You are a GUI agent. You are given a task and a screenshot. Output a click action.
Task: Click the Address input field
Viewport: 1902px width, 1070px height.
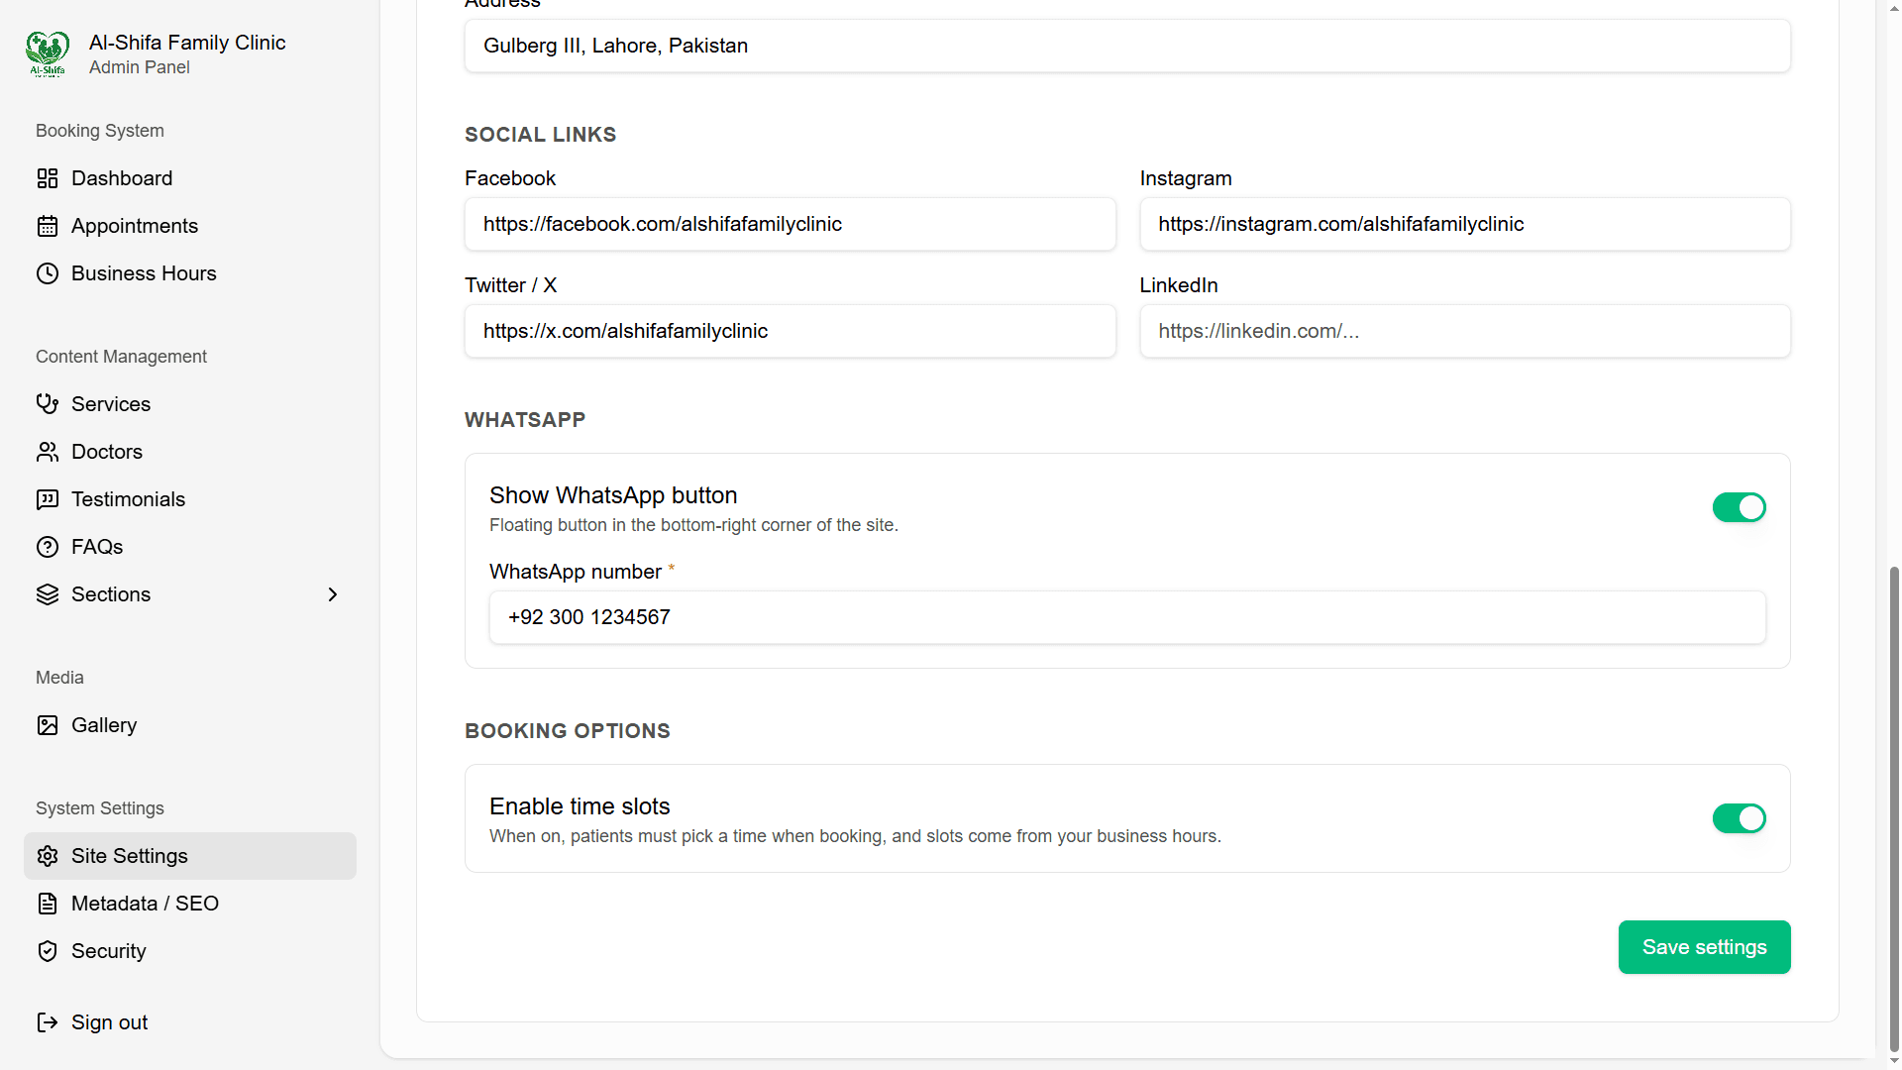1127,46
